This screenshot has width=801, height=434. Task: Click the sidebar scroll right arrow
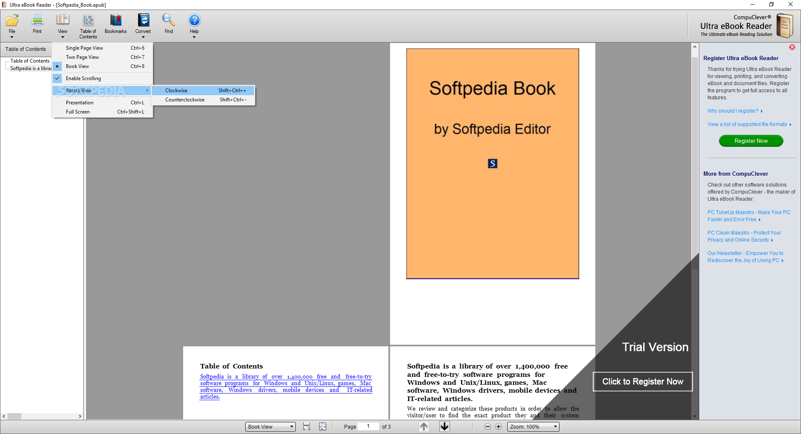80,416
